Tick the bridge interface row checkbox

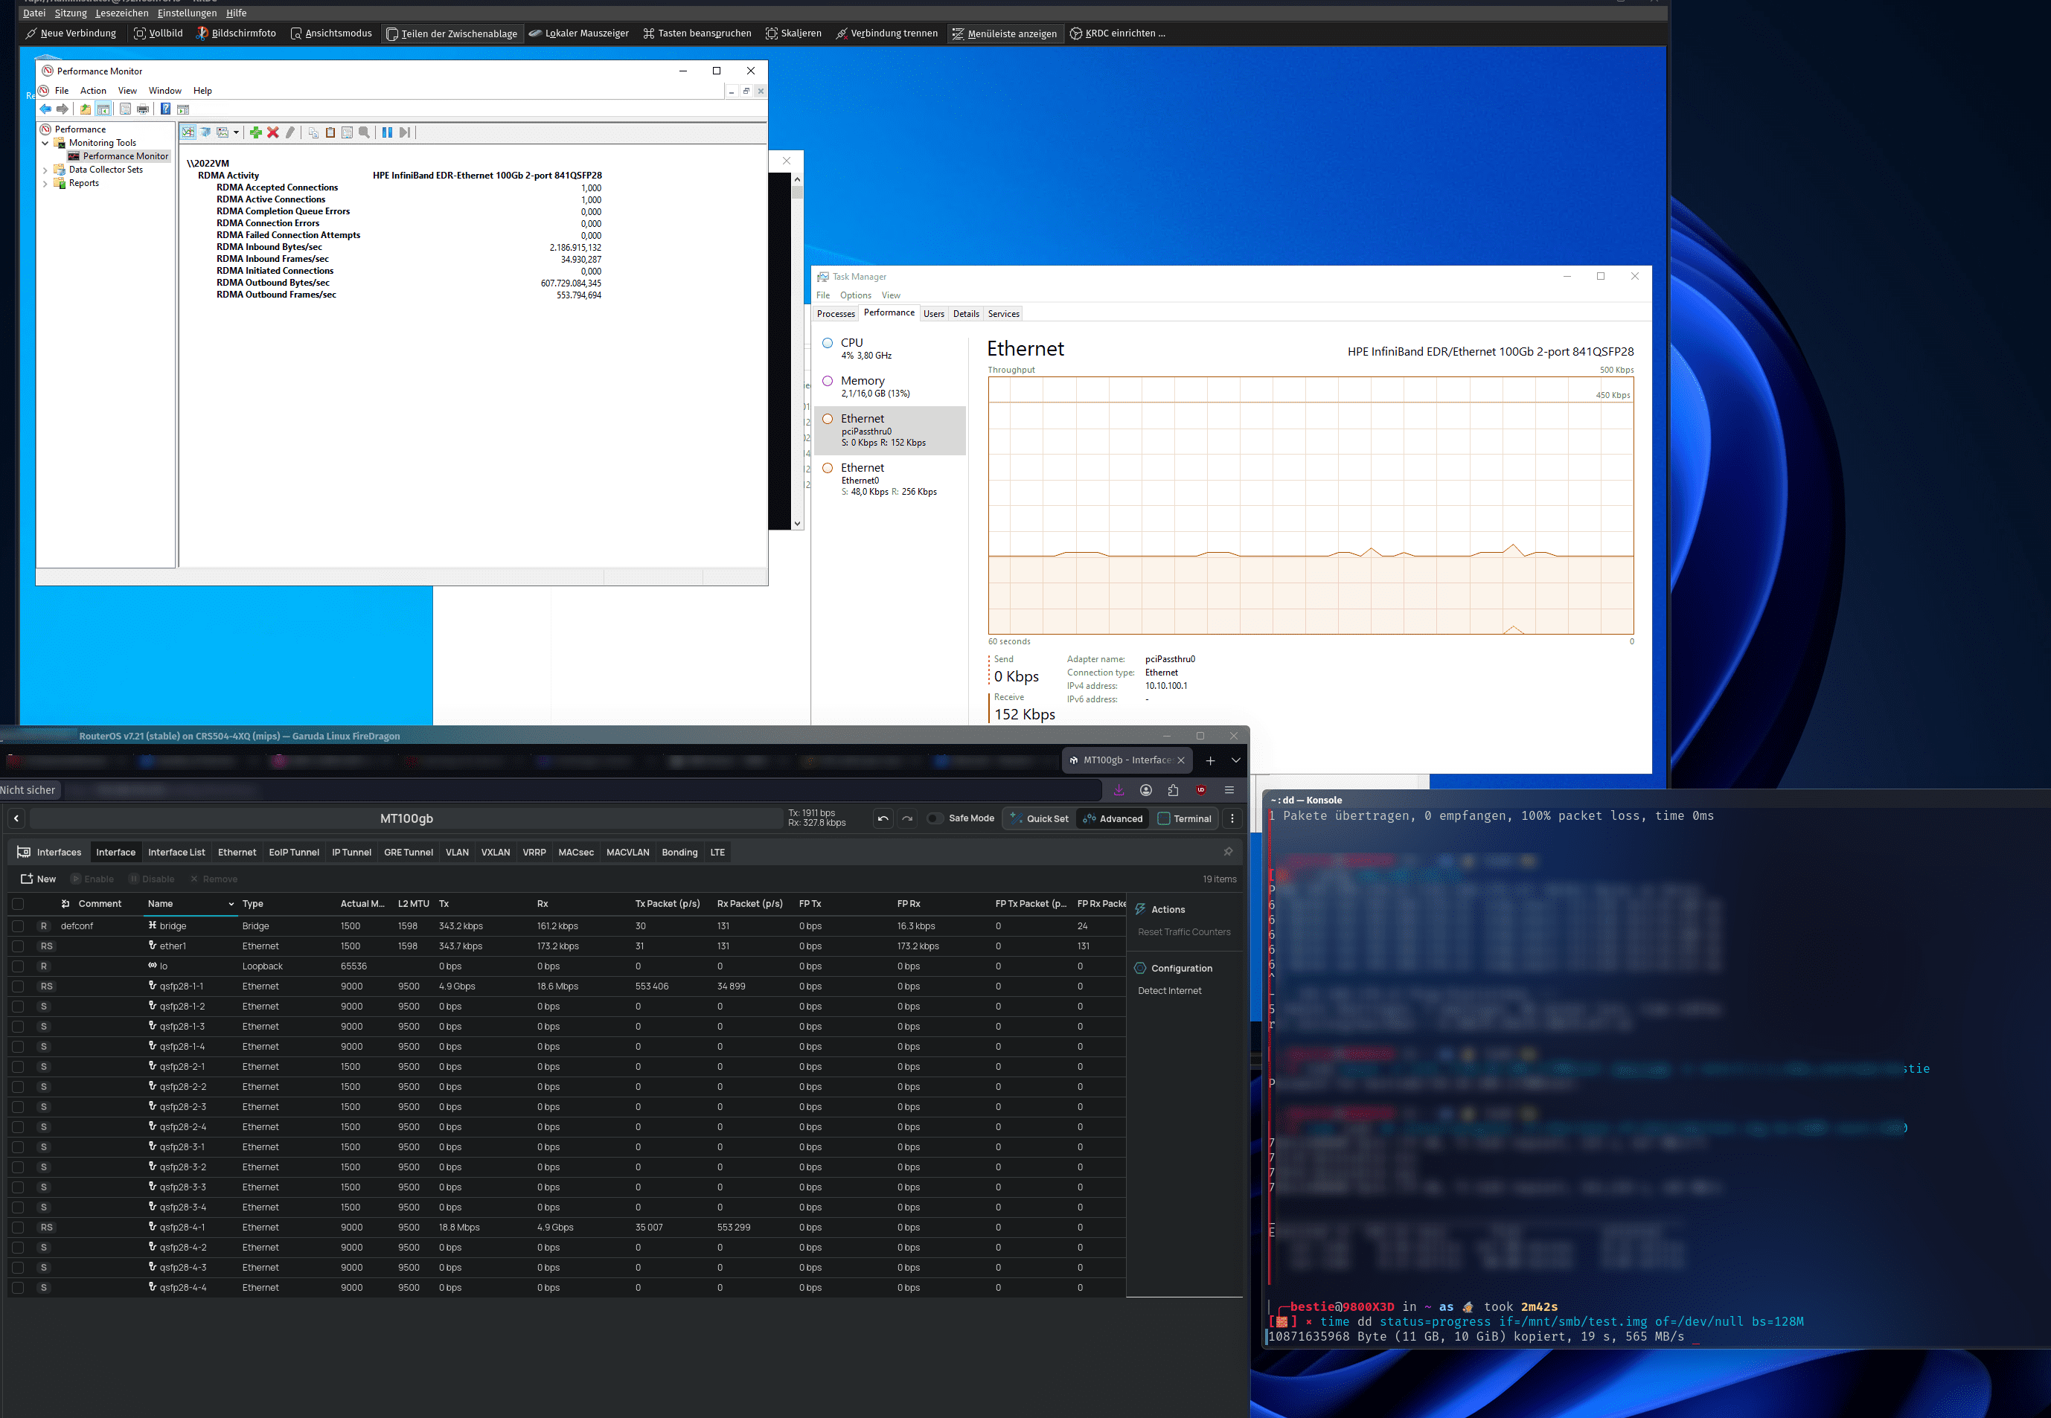coord(18,925)
